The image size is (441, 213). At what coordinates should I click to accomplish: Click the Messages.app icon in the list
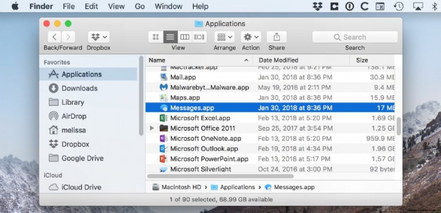(164, 108)
